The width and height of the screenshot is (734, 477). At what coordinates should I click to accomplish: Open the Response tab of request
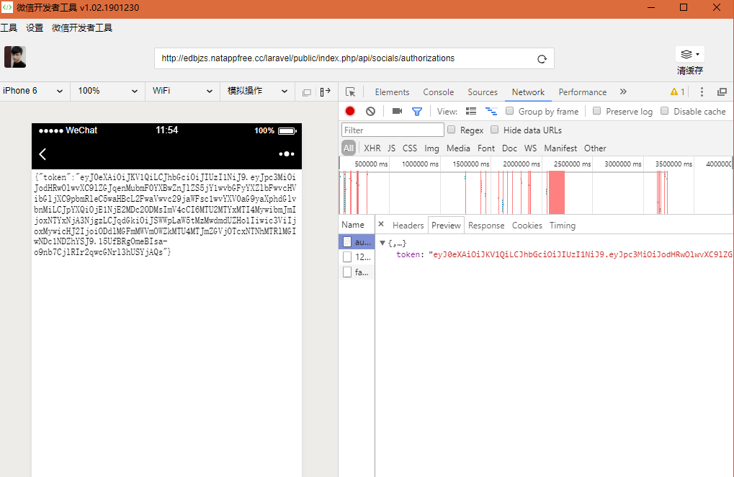[x=486, y=225]
